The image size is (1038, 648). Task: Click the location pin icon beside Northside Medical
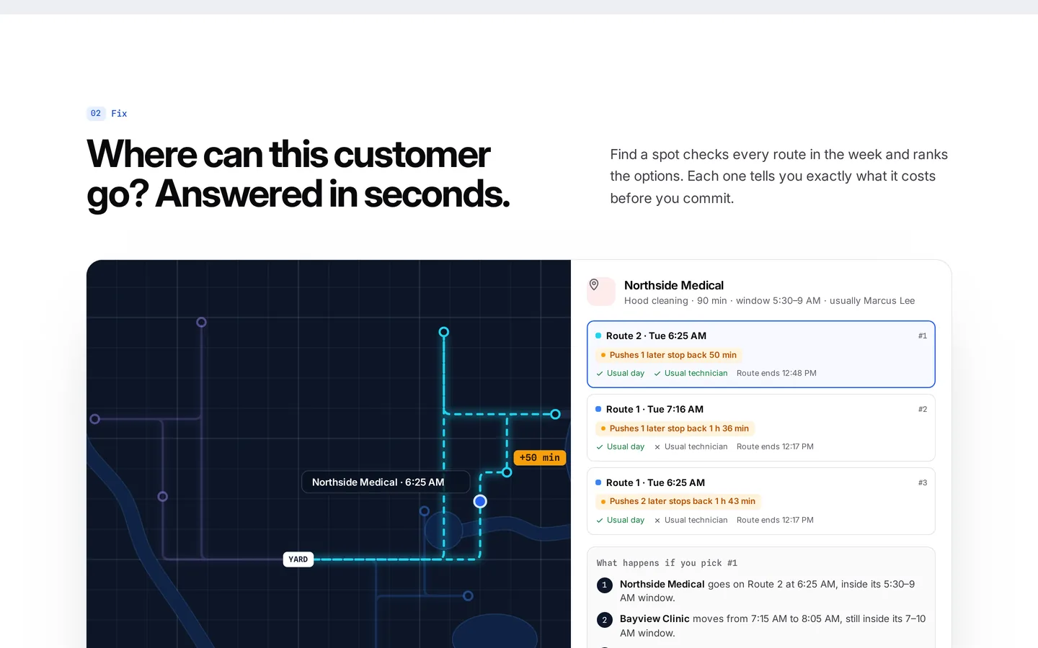[x=594, y=285]
